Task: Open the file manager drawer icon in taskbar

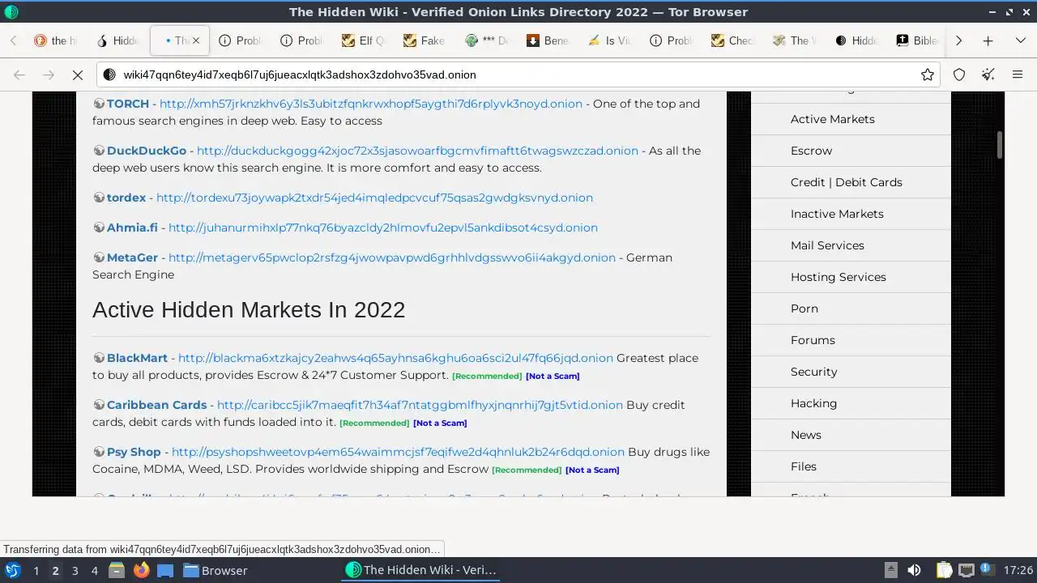Action: pos(117,570)
